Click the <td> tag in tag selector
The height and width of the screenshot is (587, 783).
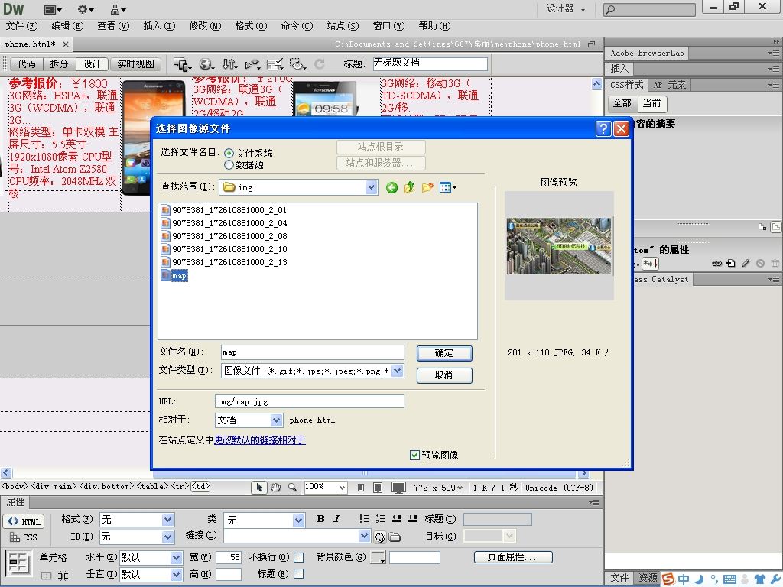pyautogui.click(x=201, y=486)
